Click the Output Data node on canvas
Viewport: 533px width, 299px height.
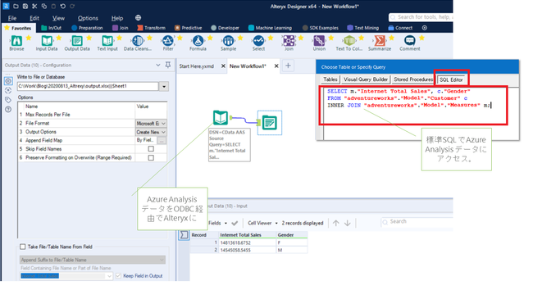point(269,122)
